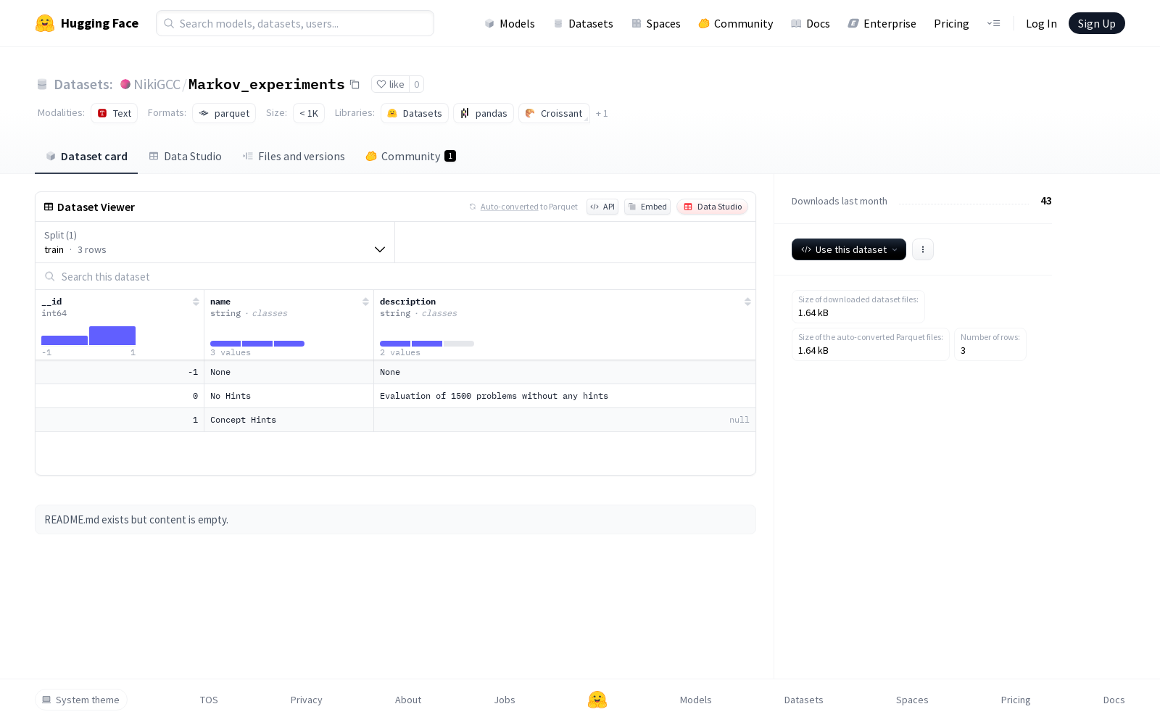1160x725 pixels.
Task: Go to Spaces in top navigation
Action: pyautogui.click(x=655, y=23)
